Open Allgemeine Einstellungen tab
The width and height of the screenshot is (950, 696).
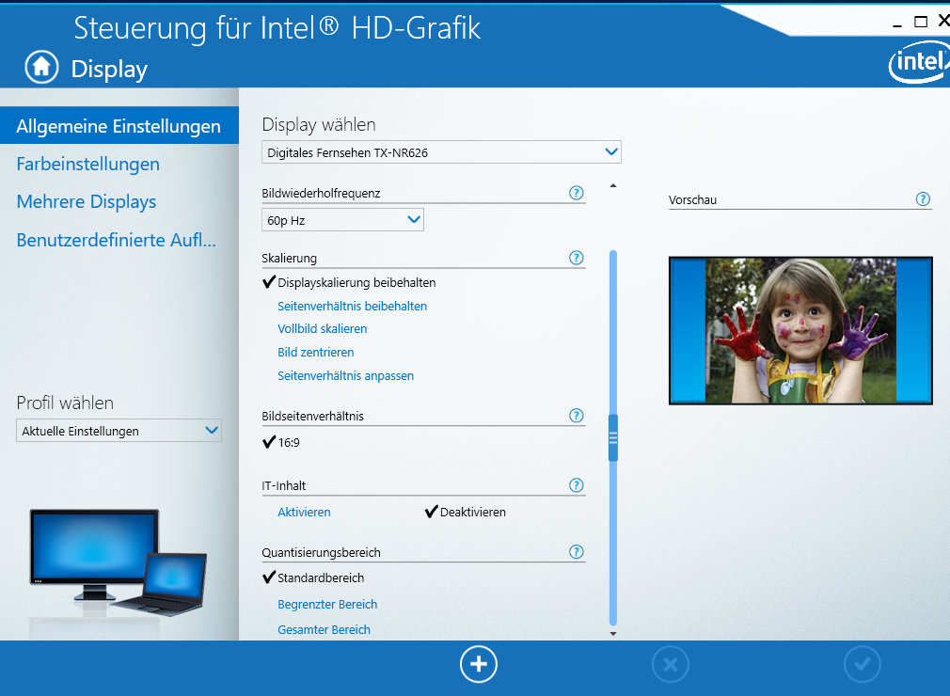click(x=119, y=125)
